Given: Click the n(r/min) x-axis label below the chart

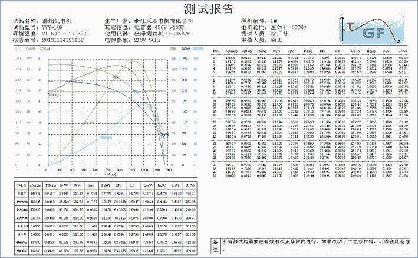Looking at the screenshot, I should pyautogui.click(x=110, y=174).
